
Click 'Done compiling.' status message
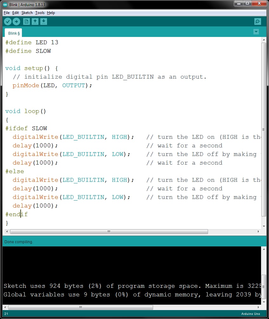18,242
